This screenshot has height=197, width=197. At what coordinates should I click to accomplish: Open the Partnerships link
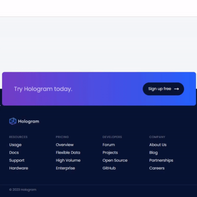point(161,161)
